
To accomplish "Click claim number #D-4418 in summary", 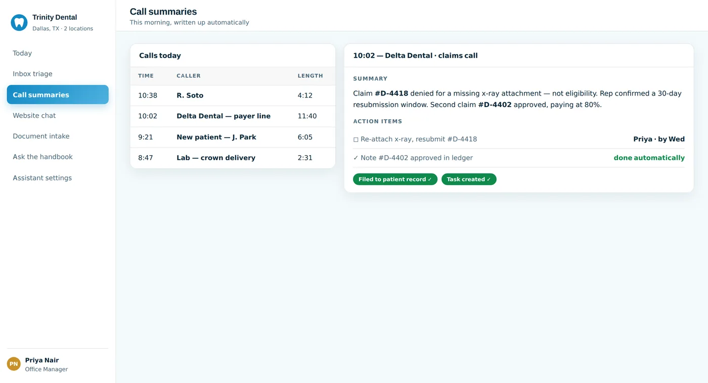I will [x=391, y=93].
